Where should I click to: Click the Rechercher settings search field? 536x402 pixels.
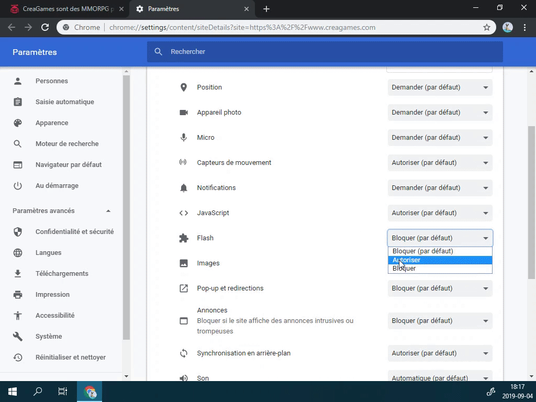point(325,52)
